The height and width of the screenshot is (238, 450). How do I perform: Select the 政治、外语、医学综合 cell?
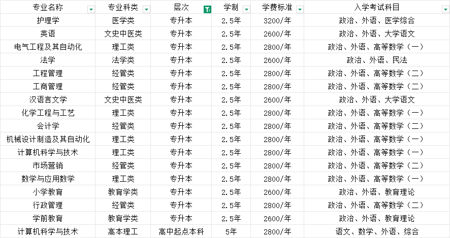point(377,20)
